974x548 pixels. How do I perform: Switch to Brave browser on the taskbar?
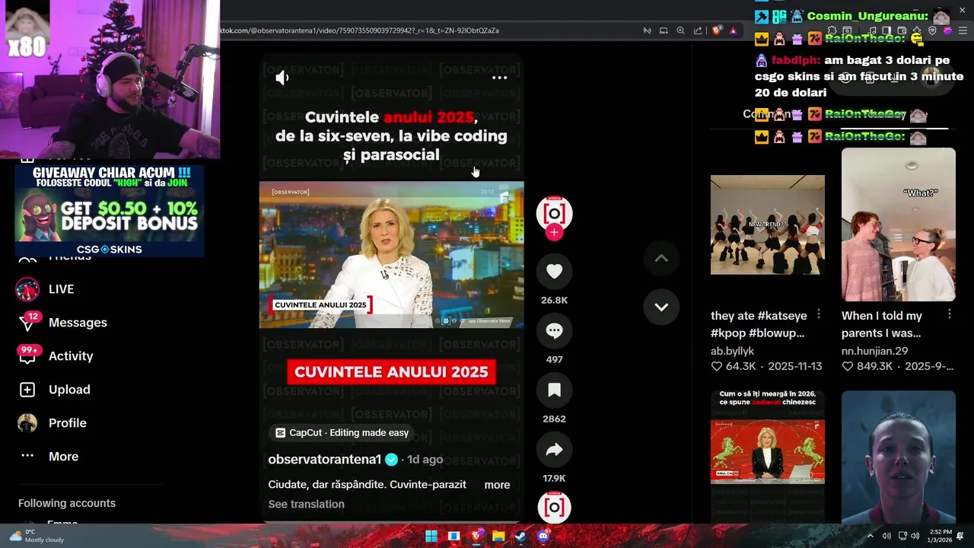pos(476,536)
